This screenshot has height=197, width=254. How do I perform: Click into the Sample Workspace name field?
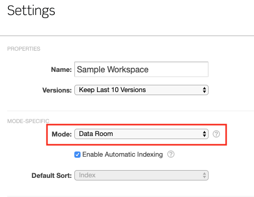(x=141, y=69)
